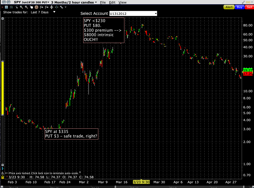Select the SPY <$230 annotation box
Screen dimensions: 254x188
click(x=104, y=30)
